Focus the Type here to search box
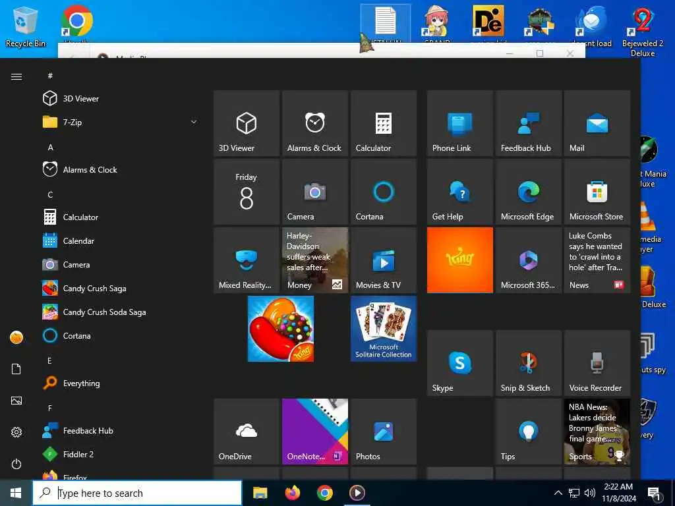The width and height of the screenshot is (675, 506). point(137,493)
